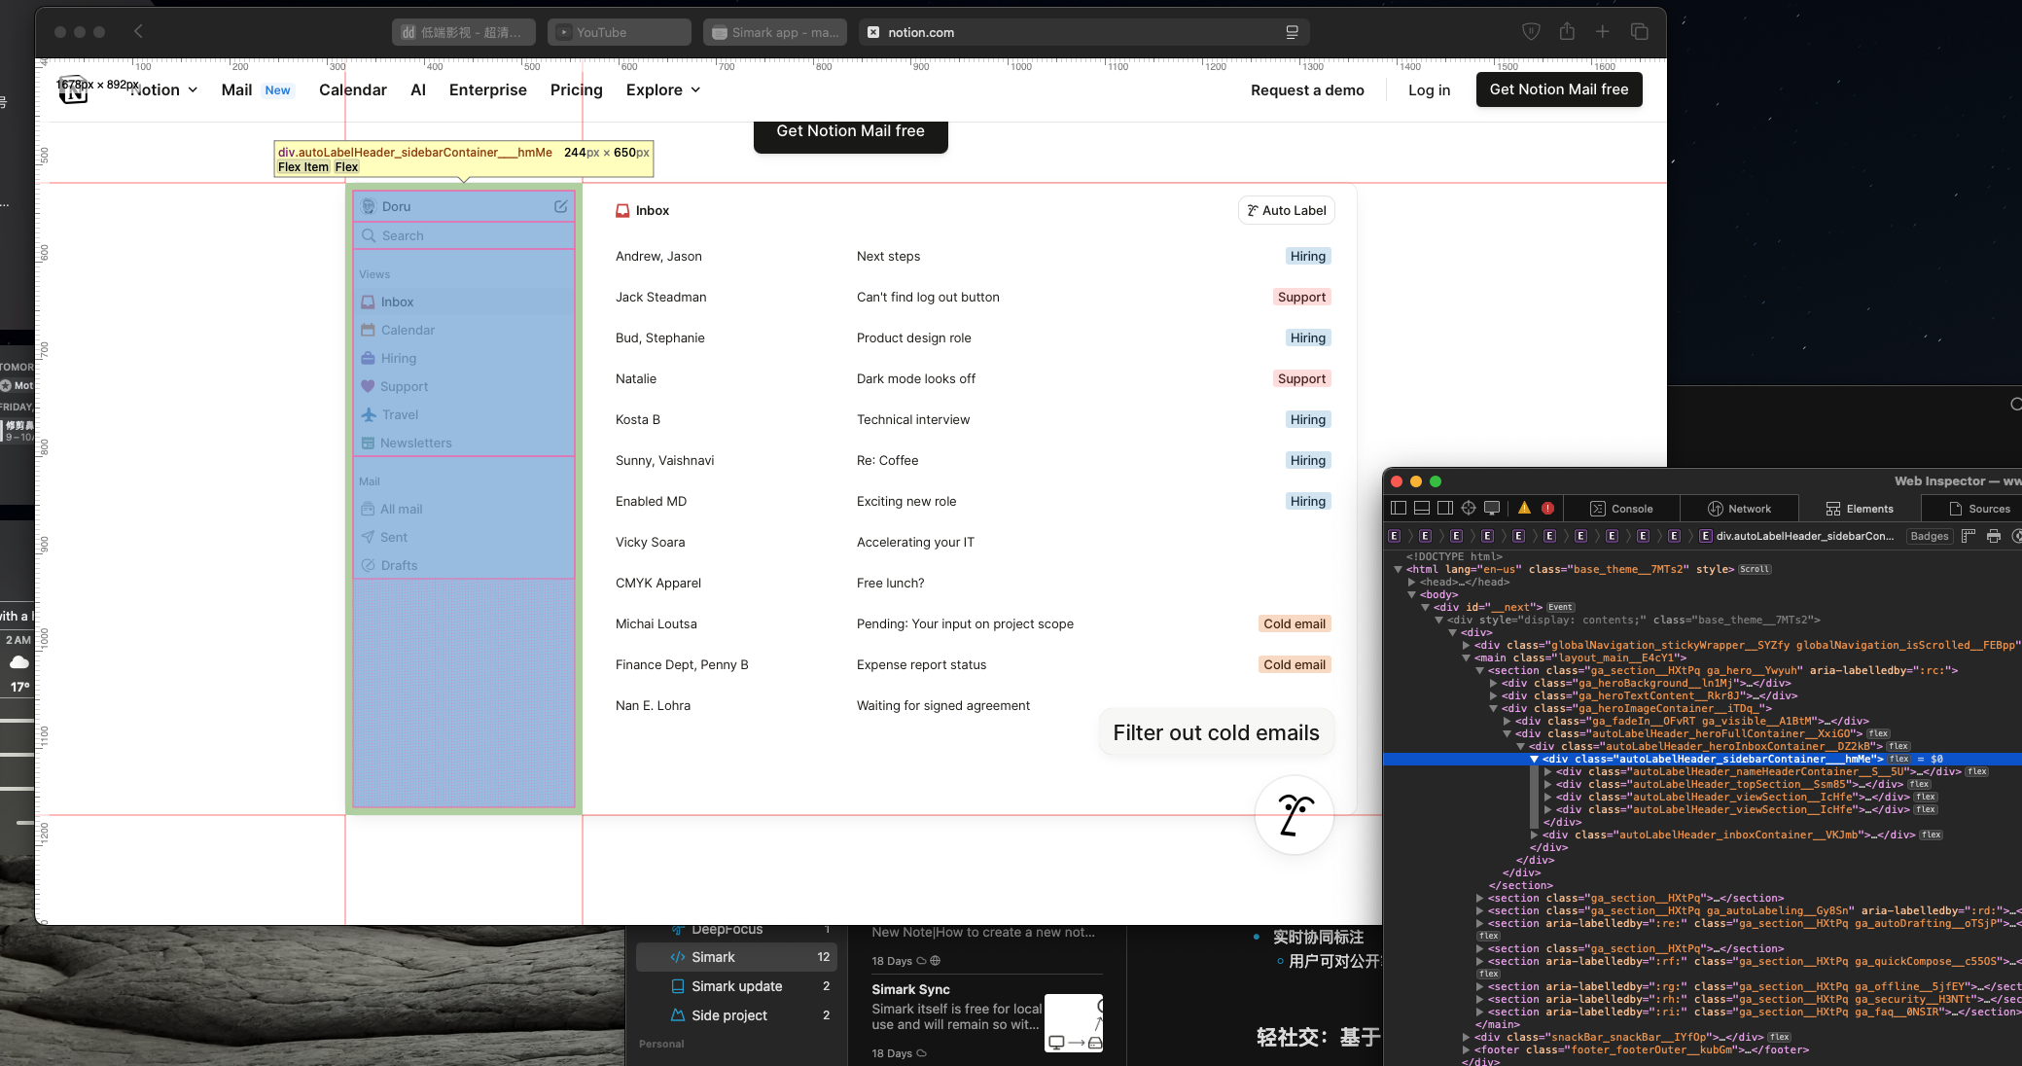Viewport: 2022px width, 1066px height.
Task: Click the Cold email label on Expense report status
Action: click(x=1295, y=664)
